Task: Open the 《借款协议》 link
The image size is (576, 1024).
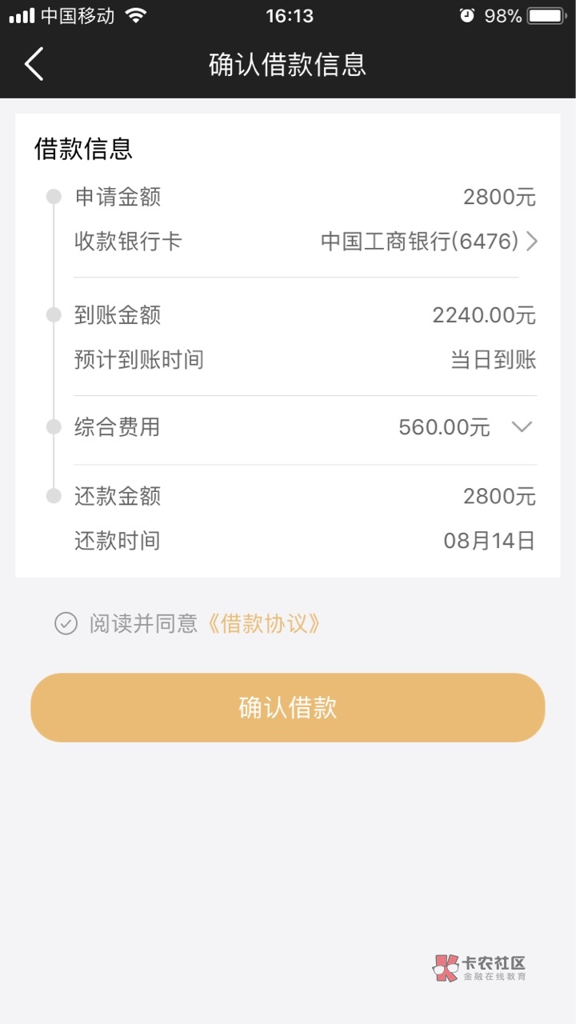Action: [264, 623]
